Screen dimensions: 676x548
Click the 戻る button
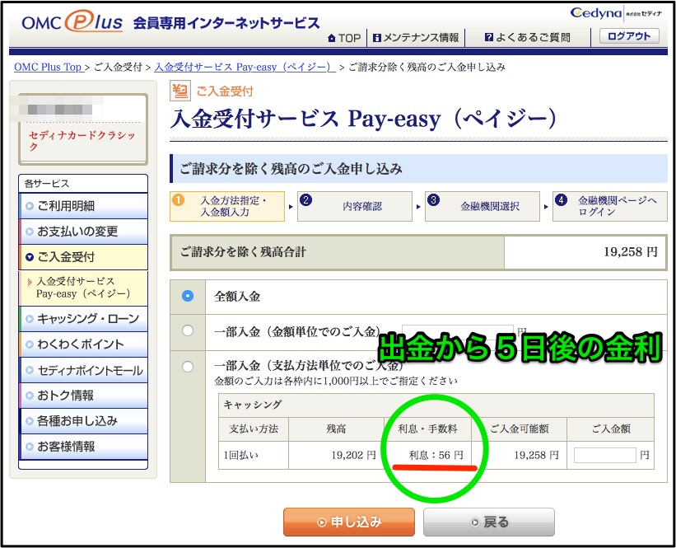pyautogui.click(x=489, y=522)
